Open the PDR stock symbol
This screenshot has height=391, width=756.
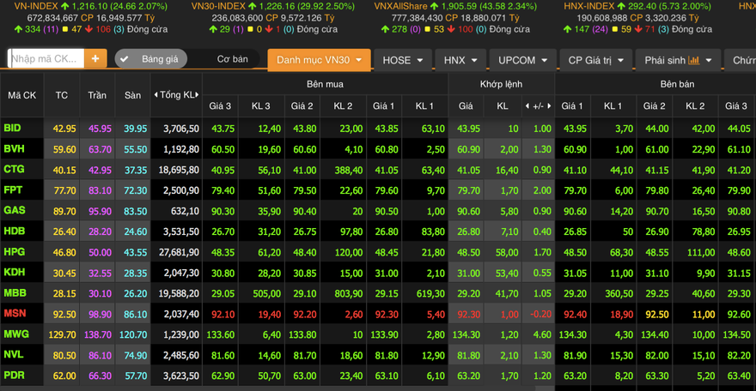point(14,375)
